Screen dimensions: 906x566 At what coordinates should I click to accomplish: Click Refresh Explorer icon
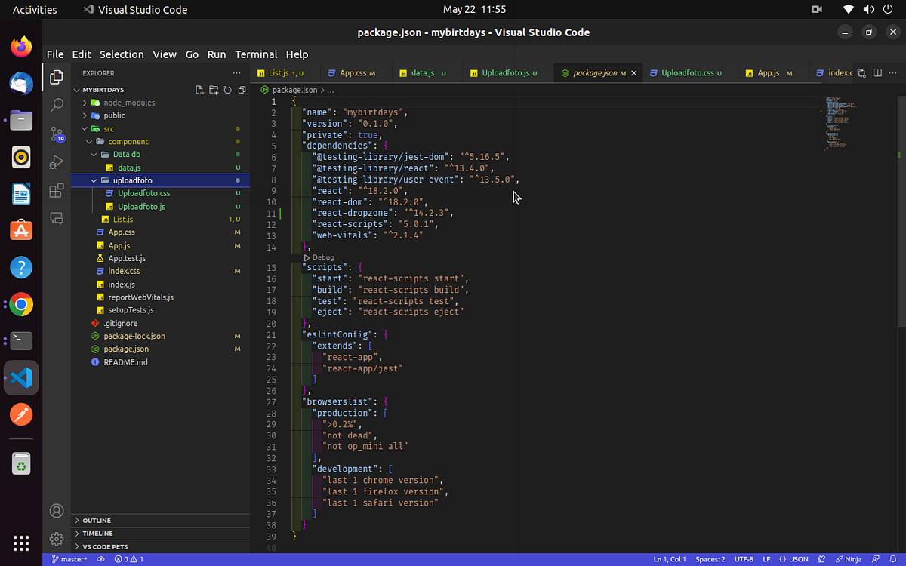[227, 90]
